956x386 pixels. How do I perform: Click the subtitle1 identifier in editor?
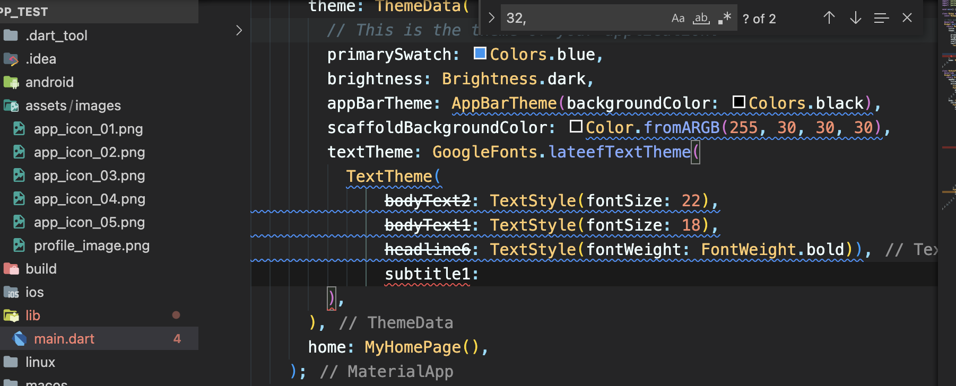(x=428, y=274)
